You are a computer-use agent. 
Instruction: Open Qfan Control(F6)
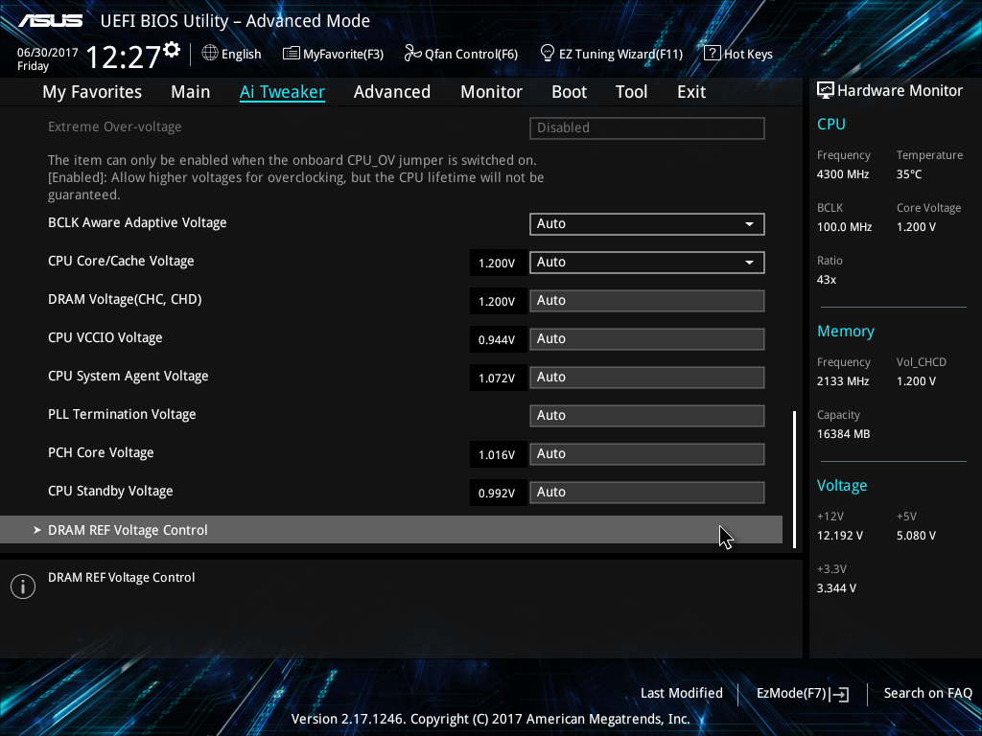coord(461,54)
